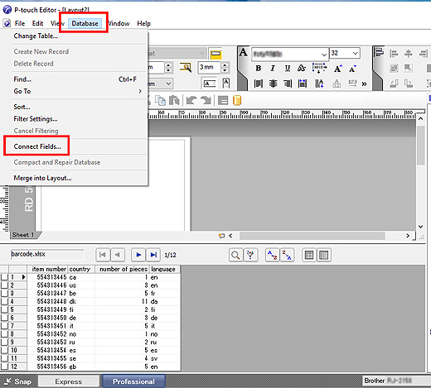Apply Underline text formatting

tap(288, 68)
